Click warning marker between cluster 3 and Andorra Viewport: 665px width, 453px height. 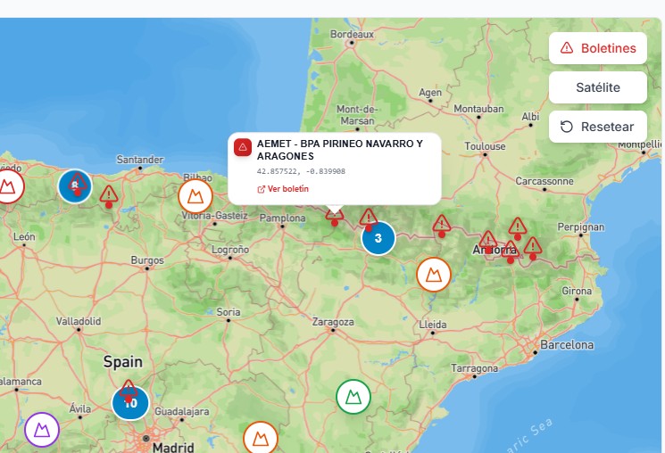tap(442, 226)
